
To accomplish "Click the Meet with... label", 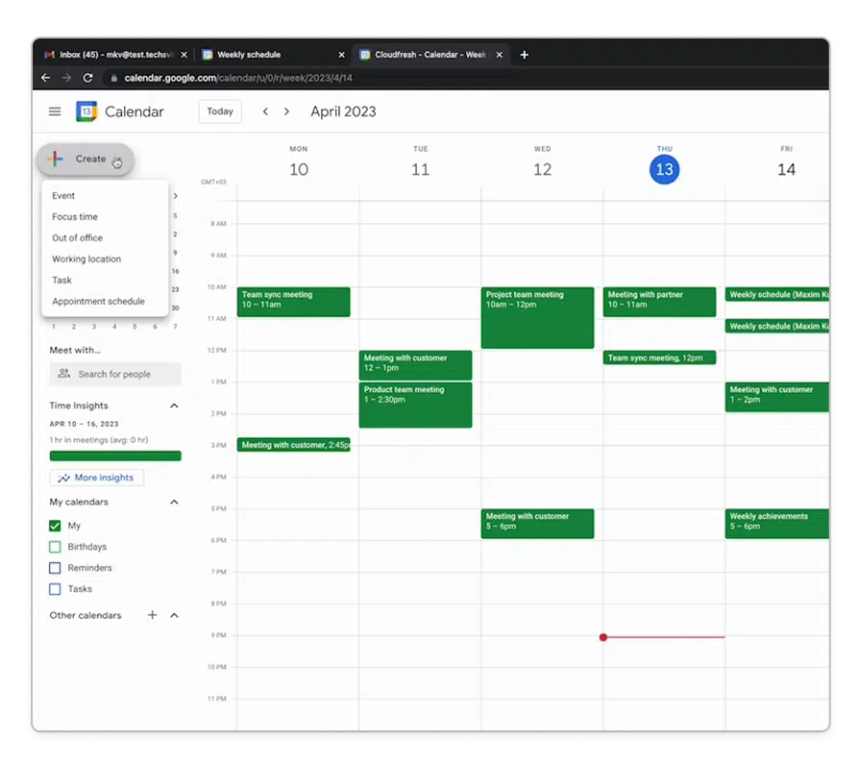I will point(75,350).
